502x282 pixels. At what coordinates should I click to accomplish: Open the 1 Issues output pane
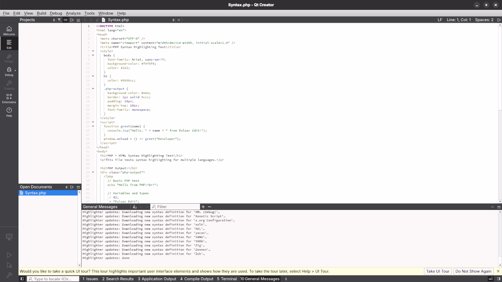tap(90, 279)
